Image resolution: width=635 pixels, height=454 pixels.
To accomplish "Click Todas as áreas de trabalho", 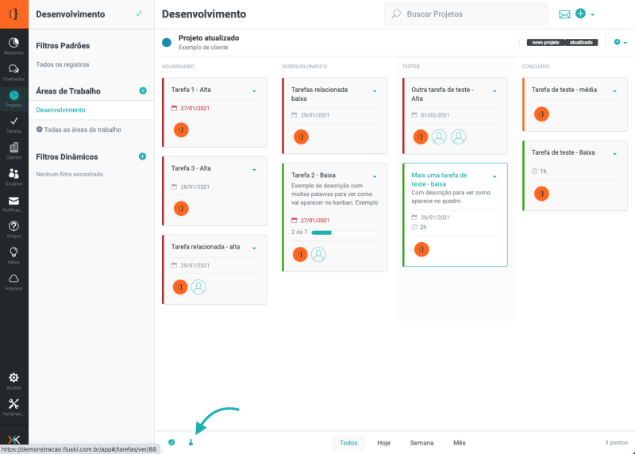I will [83, 129].
